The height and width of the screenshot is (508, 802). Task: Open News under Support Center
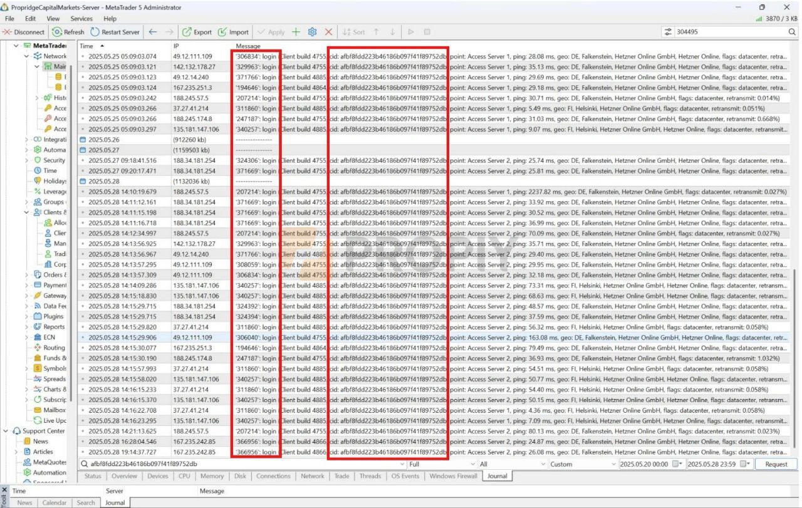[x=41, y=441]
